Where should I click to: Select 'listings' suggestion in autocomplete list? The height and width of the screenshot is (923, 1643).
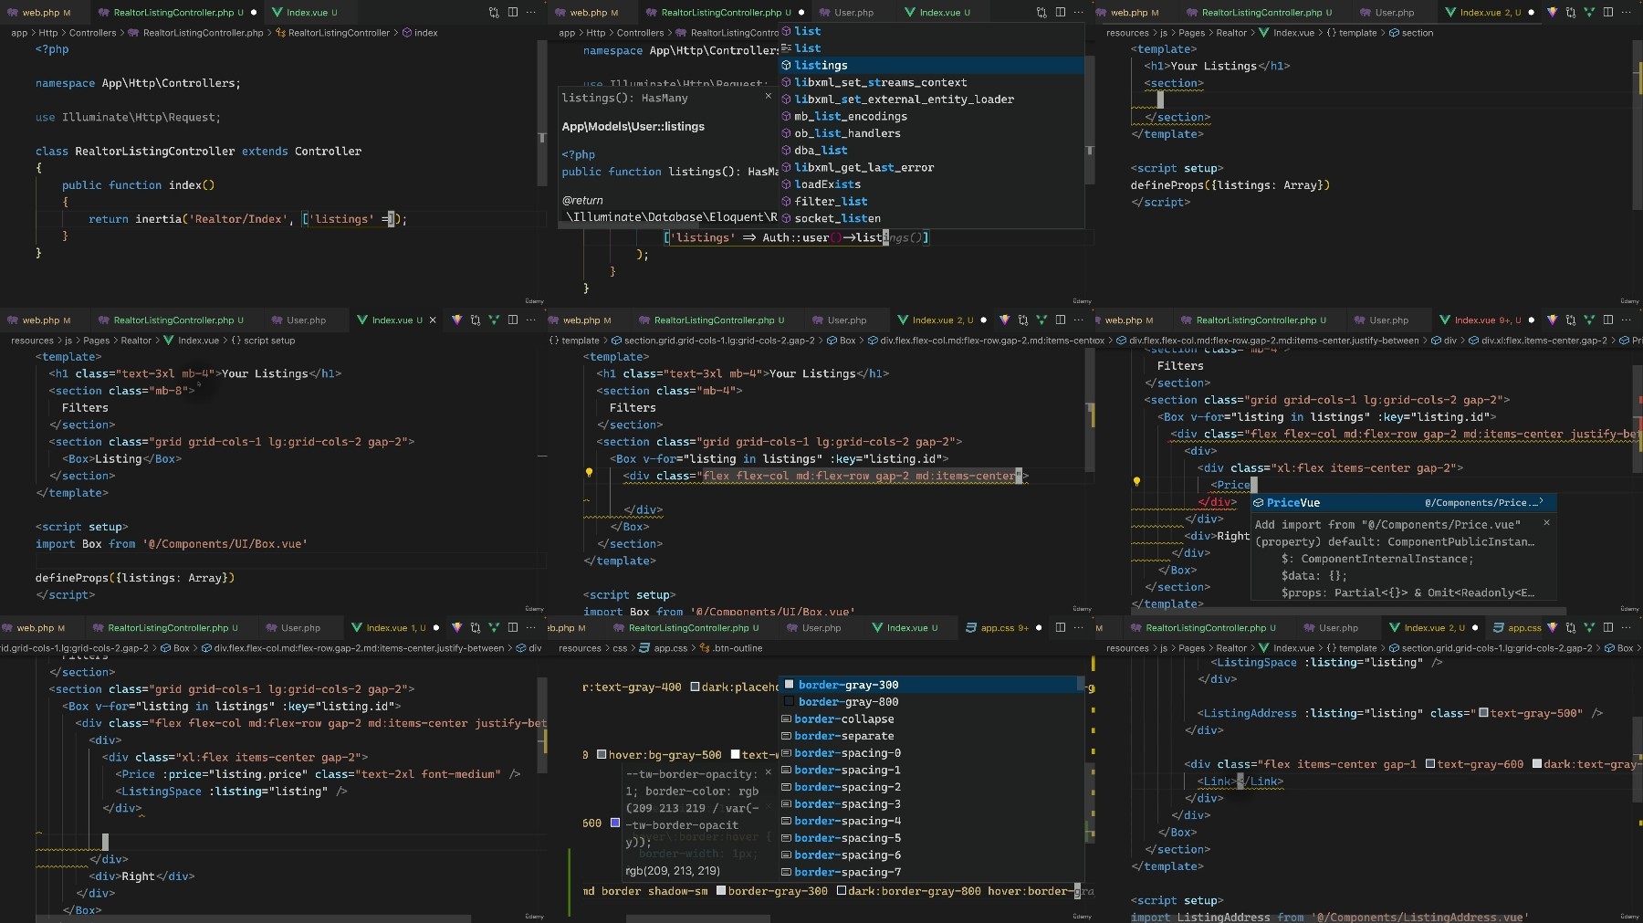click(x=931, y=66)
